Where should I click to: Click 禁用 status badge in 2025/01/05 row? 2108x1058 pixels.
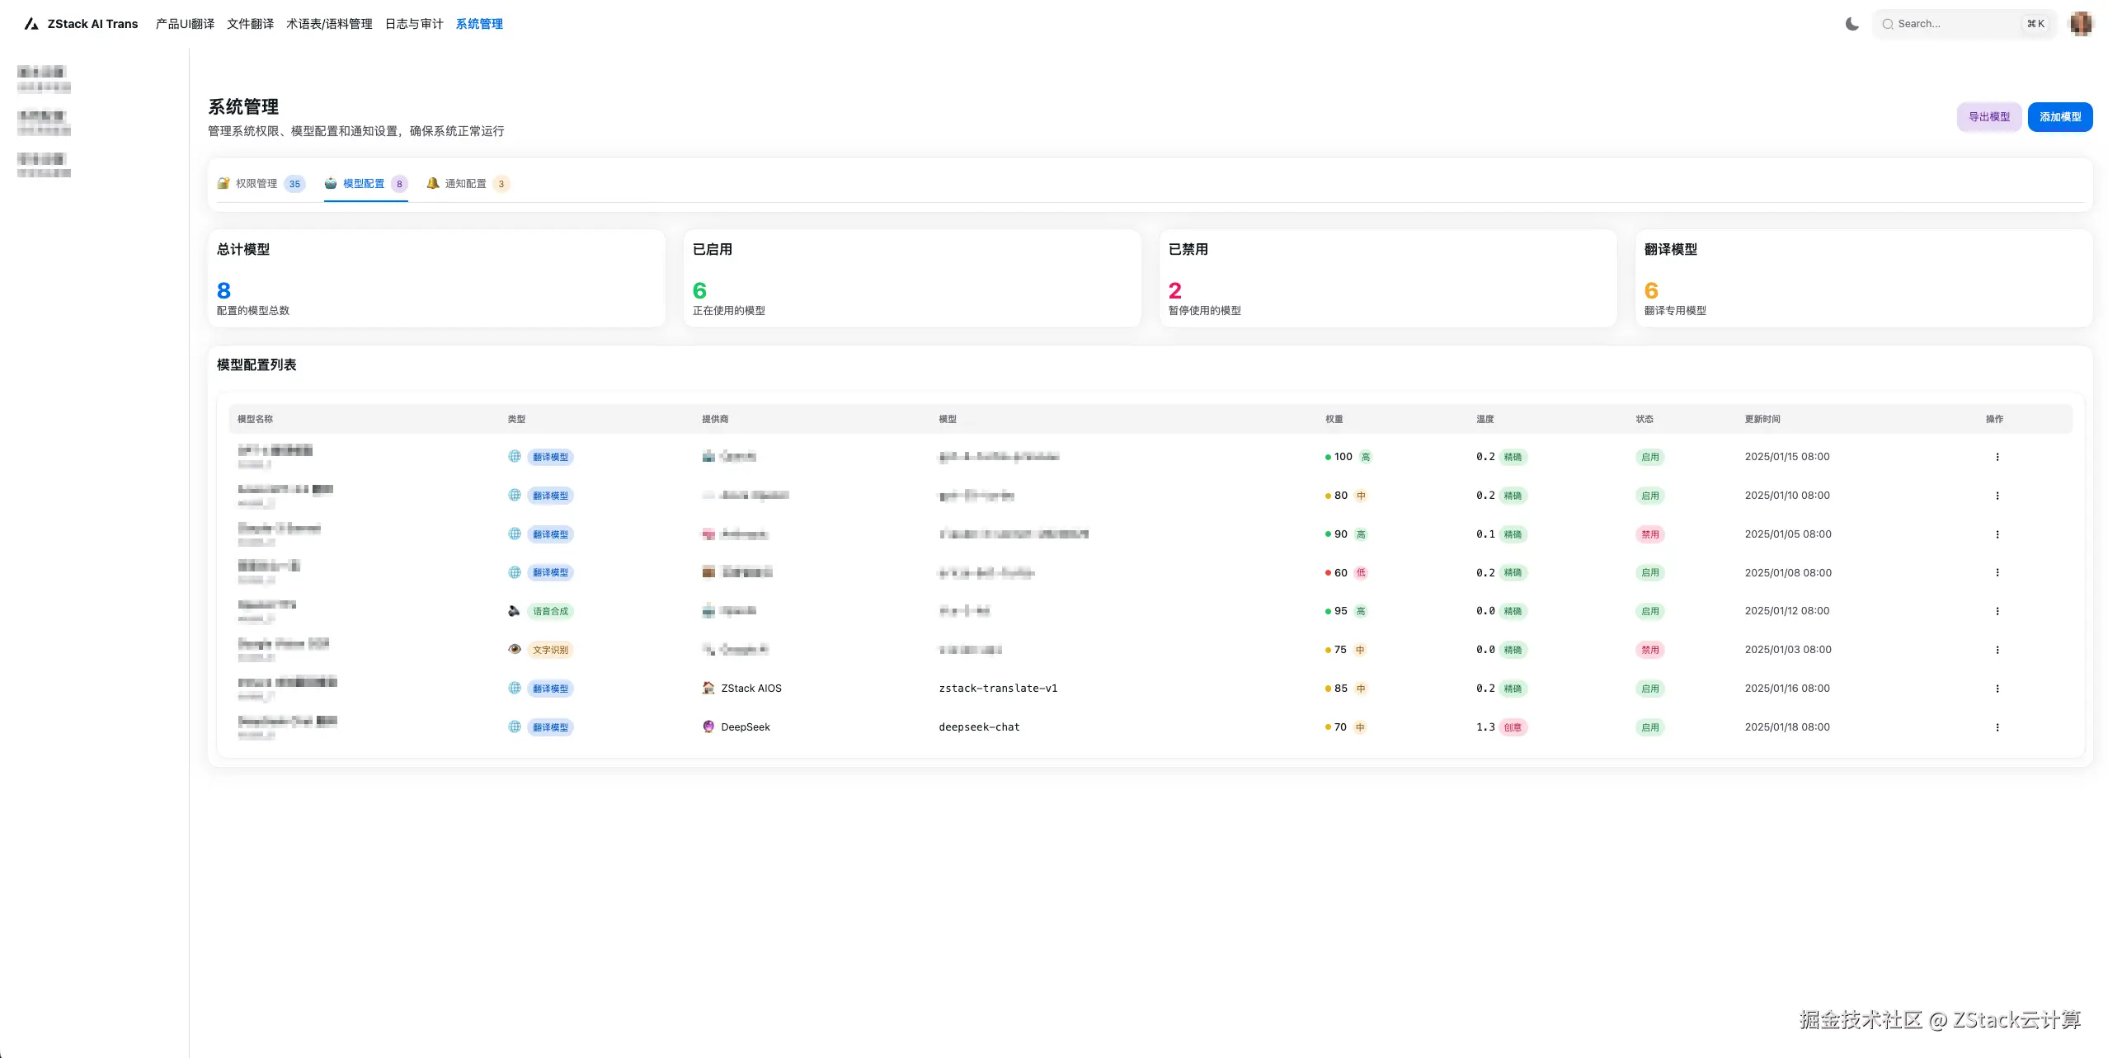pyautogui.click(x=1649, y=534)
